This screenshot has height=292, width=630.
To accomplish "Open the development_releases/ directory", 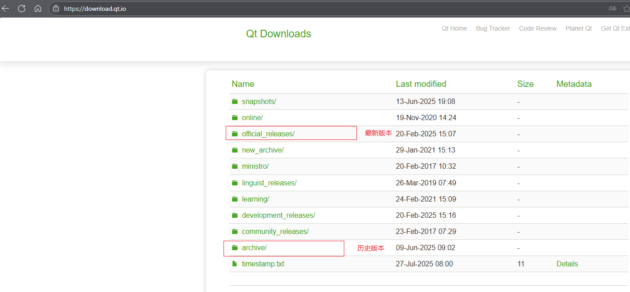I will point(278,216).
